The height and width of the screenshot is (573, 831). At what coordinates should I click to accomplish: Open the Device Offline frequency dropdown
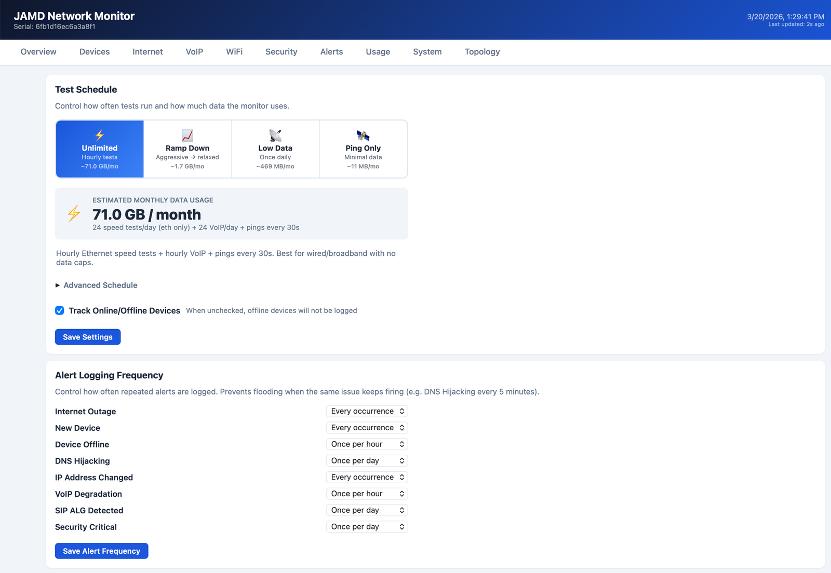pyautogui.click(x=367, y=444)
